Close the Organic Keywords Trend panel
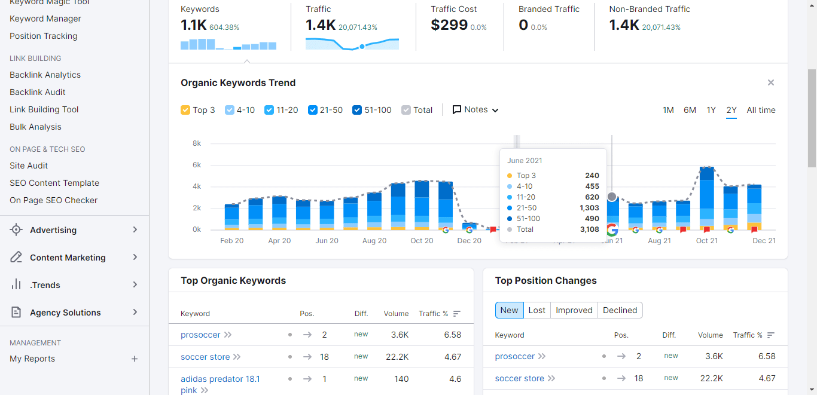The width and height of the screenshot is (817, 395). (771, 82)
